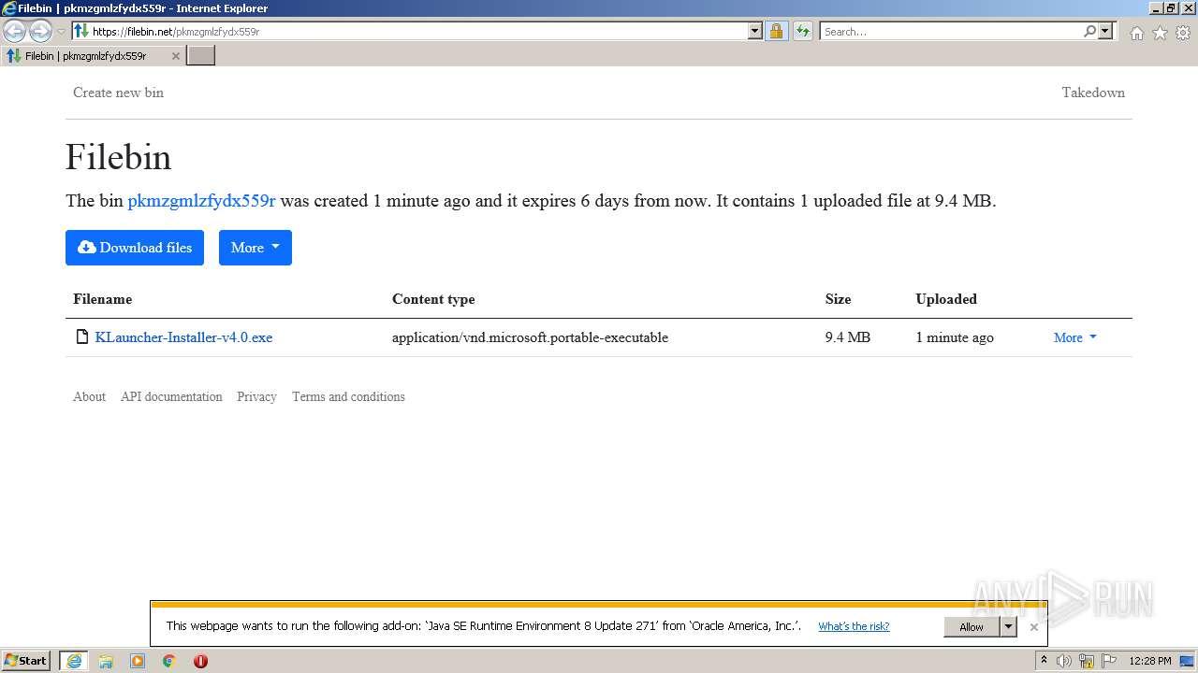
Task: Open the search provider dropdown
Action: pos(1105,31)
